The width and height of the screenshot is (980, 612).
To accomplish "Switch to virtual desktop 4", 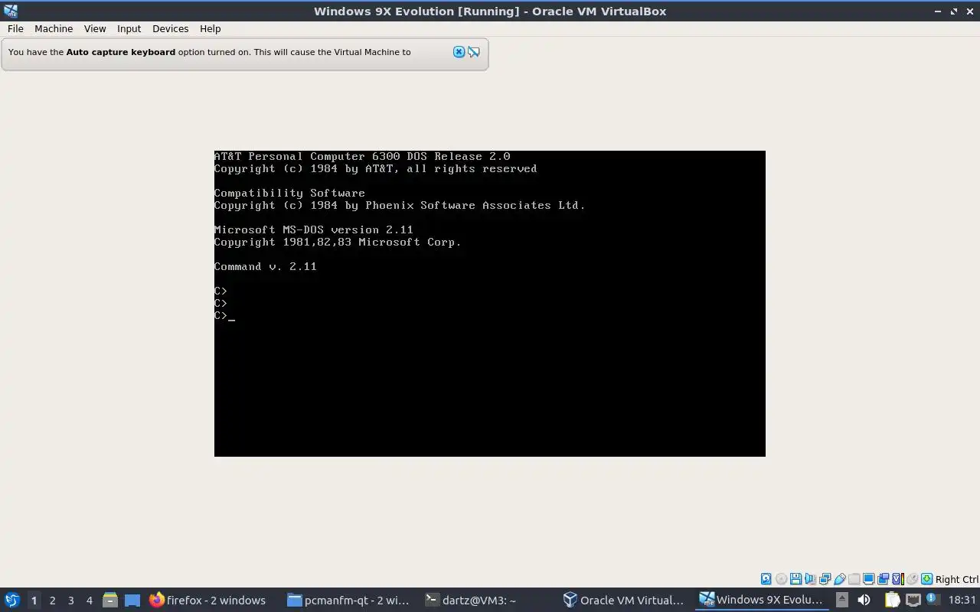I will click(89, 601).
